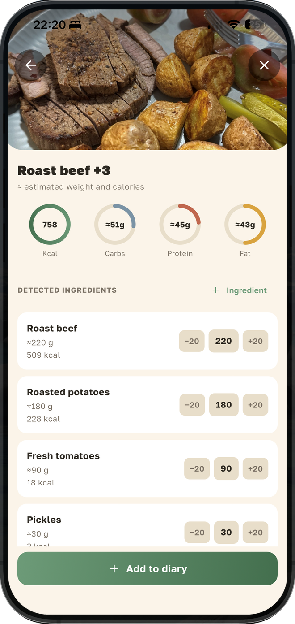
Task: Edit the Roast beef 220 weight field
Action: pyautogui.click(x=223, y=341)
